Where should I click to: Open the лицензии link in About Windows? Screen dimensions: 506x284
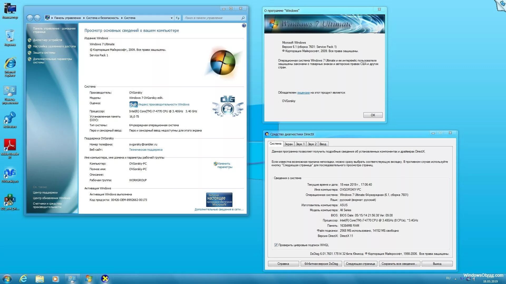(x=303, y=93)
